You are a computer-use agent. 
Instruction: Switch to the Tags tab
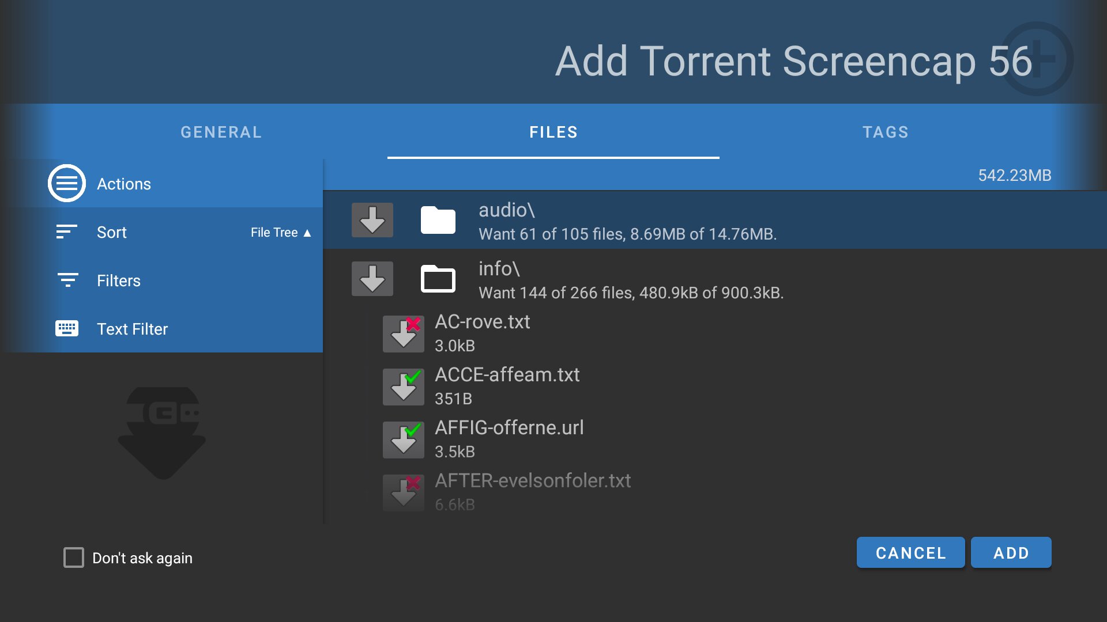(x=886, y=132)
